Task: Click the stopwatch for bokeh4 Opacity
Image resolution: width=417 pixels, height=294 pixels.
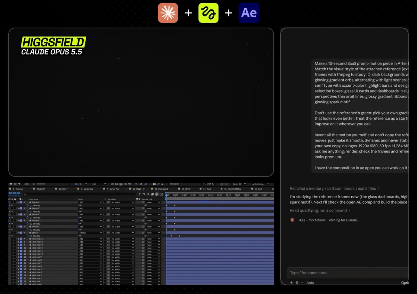Action: click(27, 205)
